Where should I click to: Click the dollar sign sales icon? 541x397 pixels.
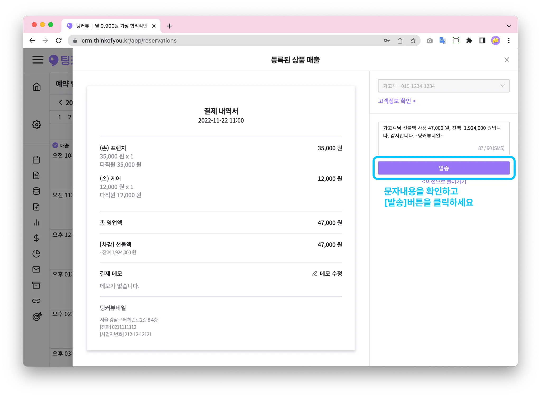36,238
